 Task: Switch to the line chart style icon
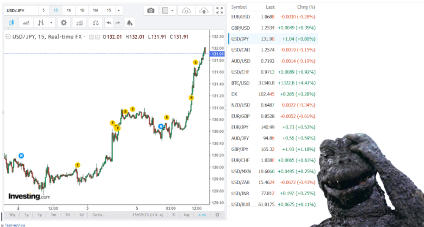point(26,23)
